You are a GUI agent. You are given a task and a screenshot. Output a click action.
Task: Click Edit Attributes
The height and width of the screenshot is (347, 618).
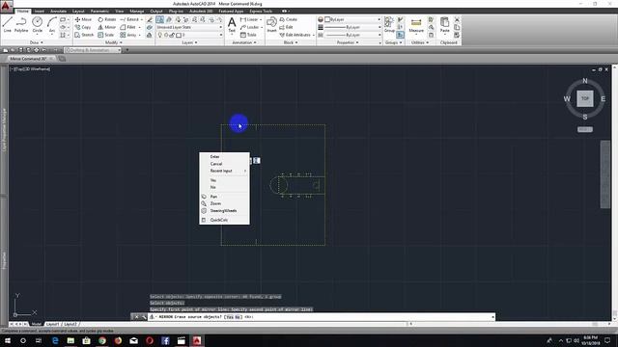(x=295, y=35)
